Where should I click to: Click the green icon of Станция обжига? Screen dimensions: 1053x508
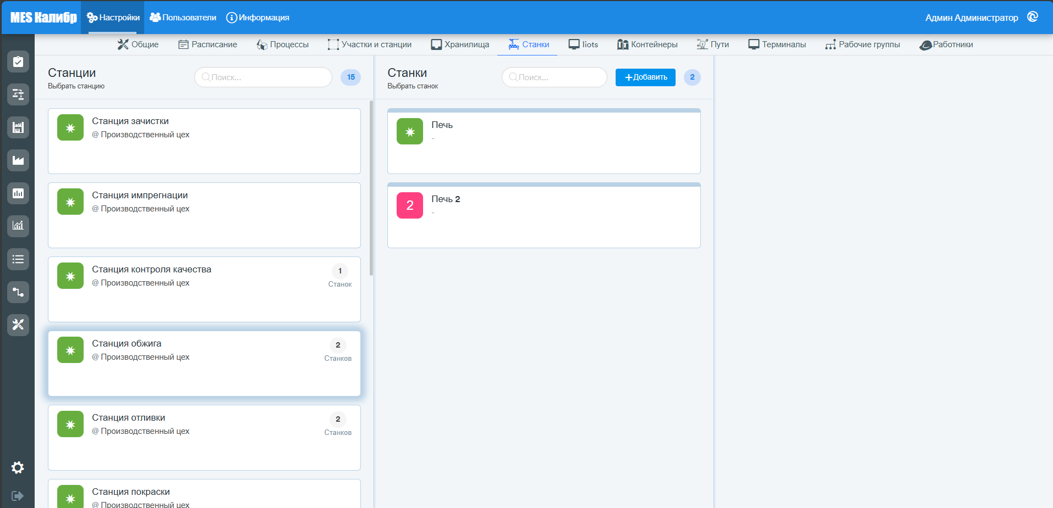click(x=70, y=350)
